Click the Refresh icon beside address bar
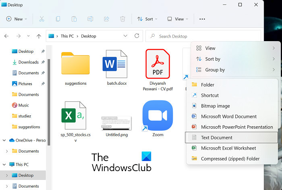This screenshot has height=190, width=282. point(137,36)
